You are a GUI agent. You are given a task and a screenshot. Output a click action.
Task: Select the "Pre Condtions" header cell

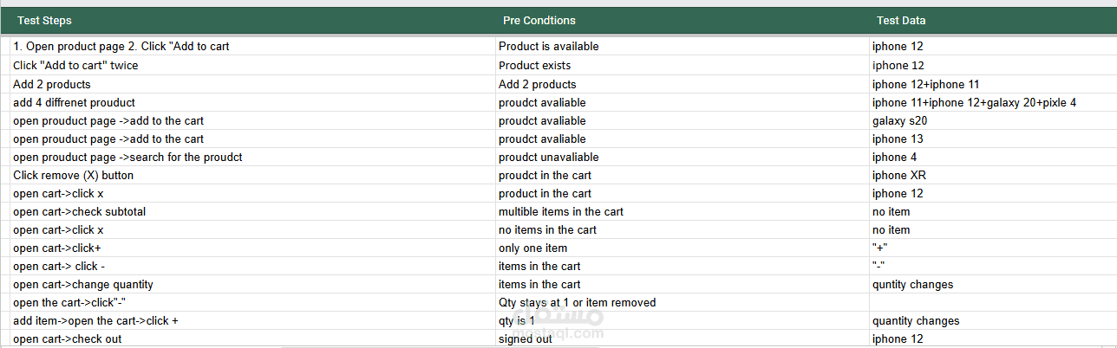(x=539, y=21)
